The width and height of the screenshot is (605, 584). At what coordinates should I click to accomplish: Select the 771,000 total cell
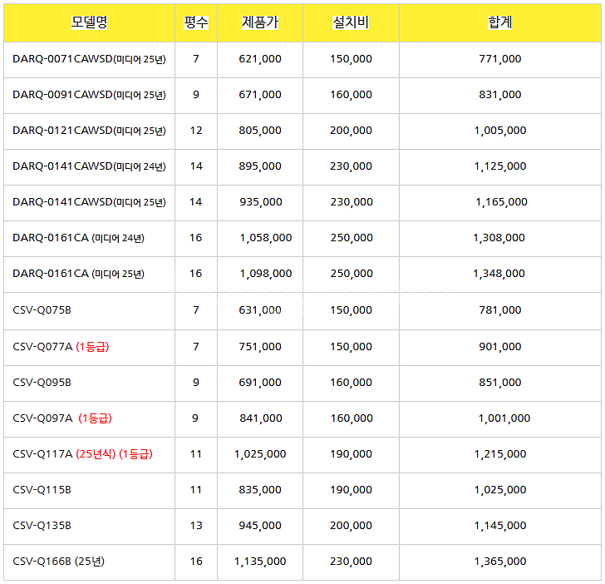(x=500, y=59)
